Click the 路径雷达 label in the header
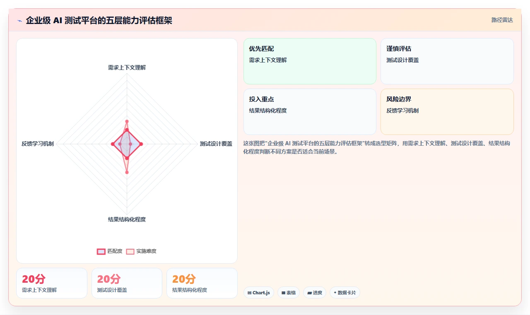The image size is (530, 315). 502,20
